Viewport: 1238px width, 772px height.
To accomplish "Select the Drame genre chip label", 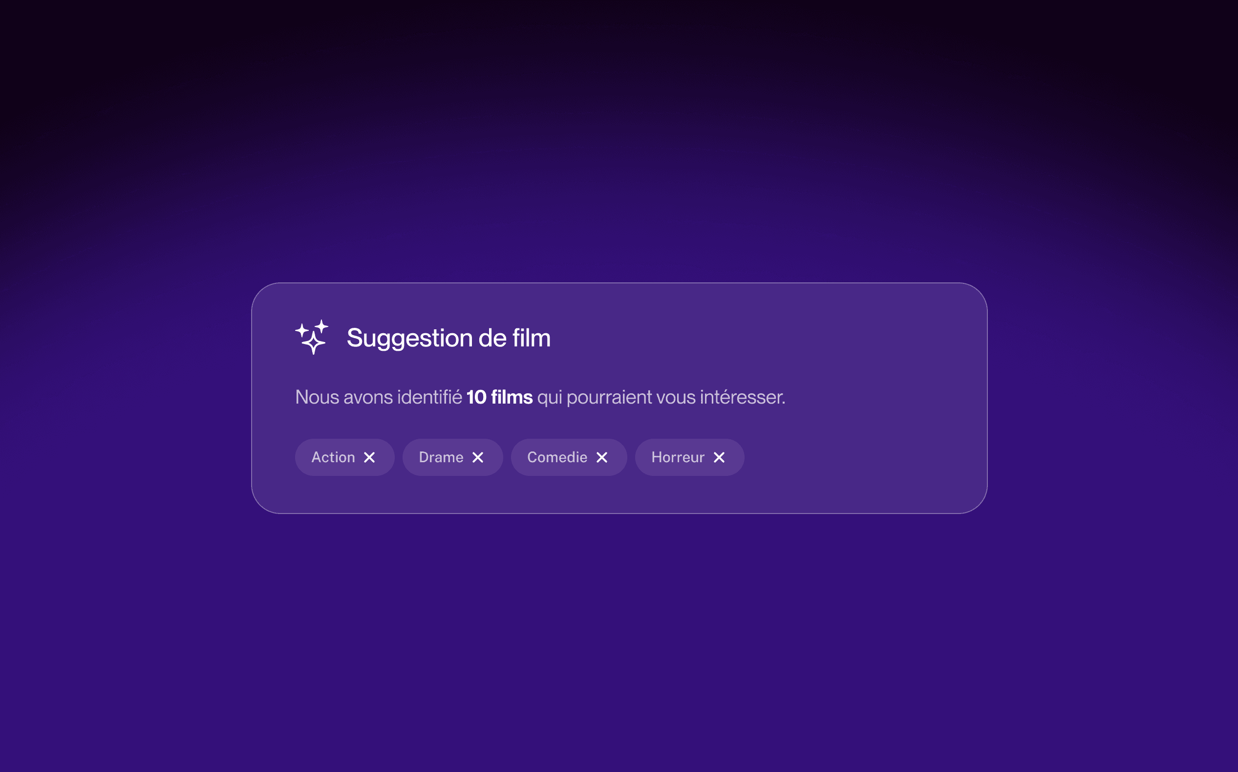I will point(441,457).
